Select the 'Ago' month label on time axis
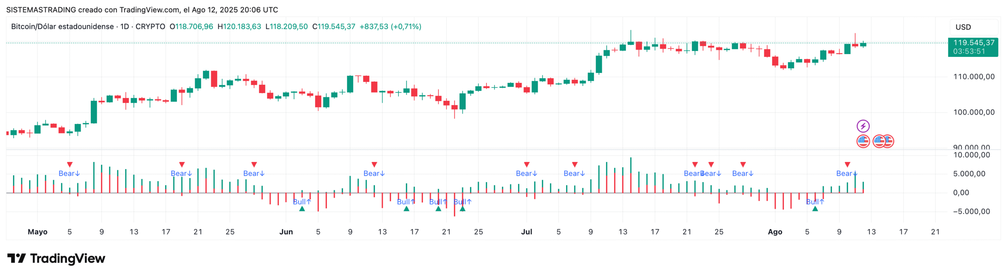Image resolution: width=1007 pixels, height=277 pixels. pos(775,232)
